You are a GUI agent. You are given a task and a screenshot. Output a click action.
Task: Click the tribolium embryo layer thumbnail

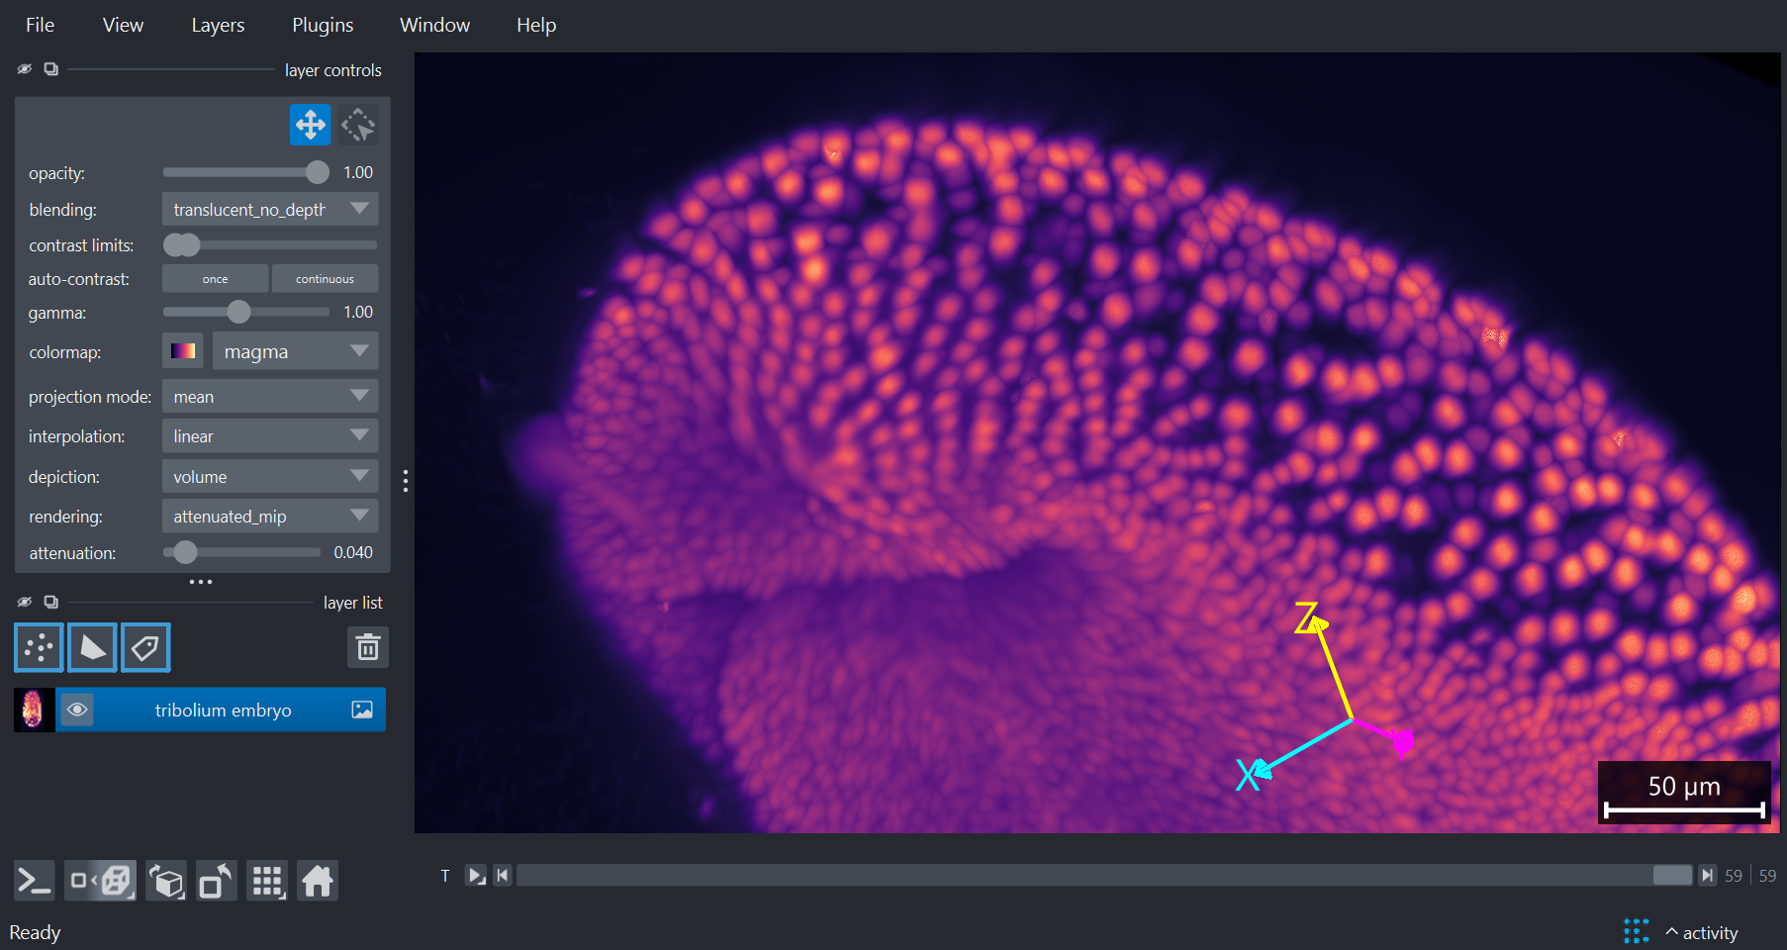[33, 710]
